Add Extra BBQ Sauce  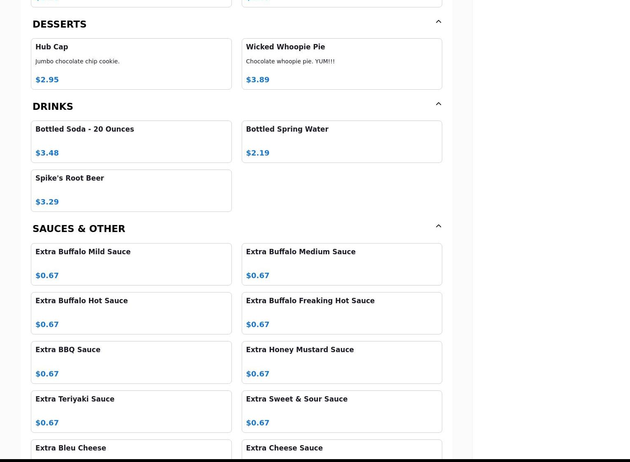131,362
